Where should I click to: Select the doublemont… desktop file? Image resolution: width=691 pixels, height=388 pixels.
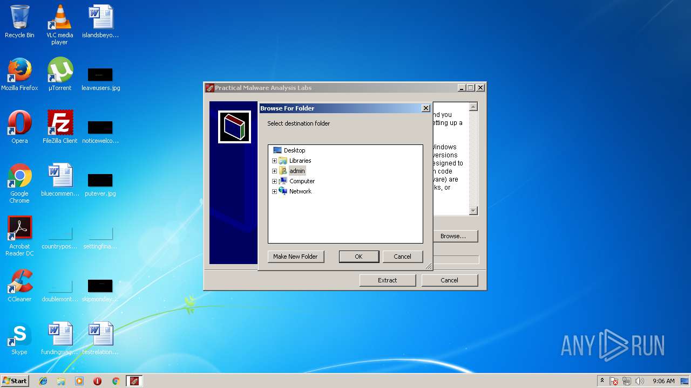click(x=59, y=289)
